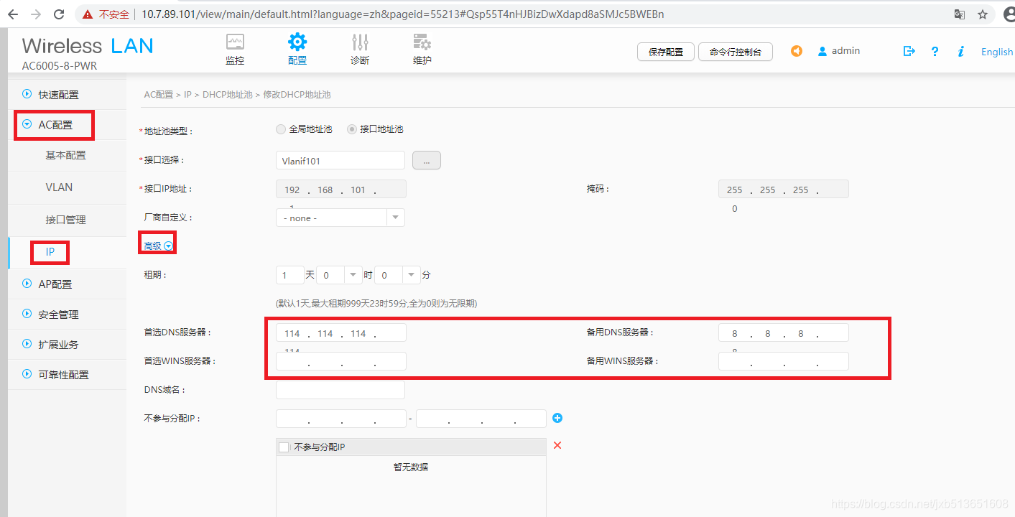1015x517 pixels.
Task: Bookmark page with star icon
Action: click(x=983, y=14)
